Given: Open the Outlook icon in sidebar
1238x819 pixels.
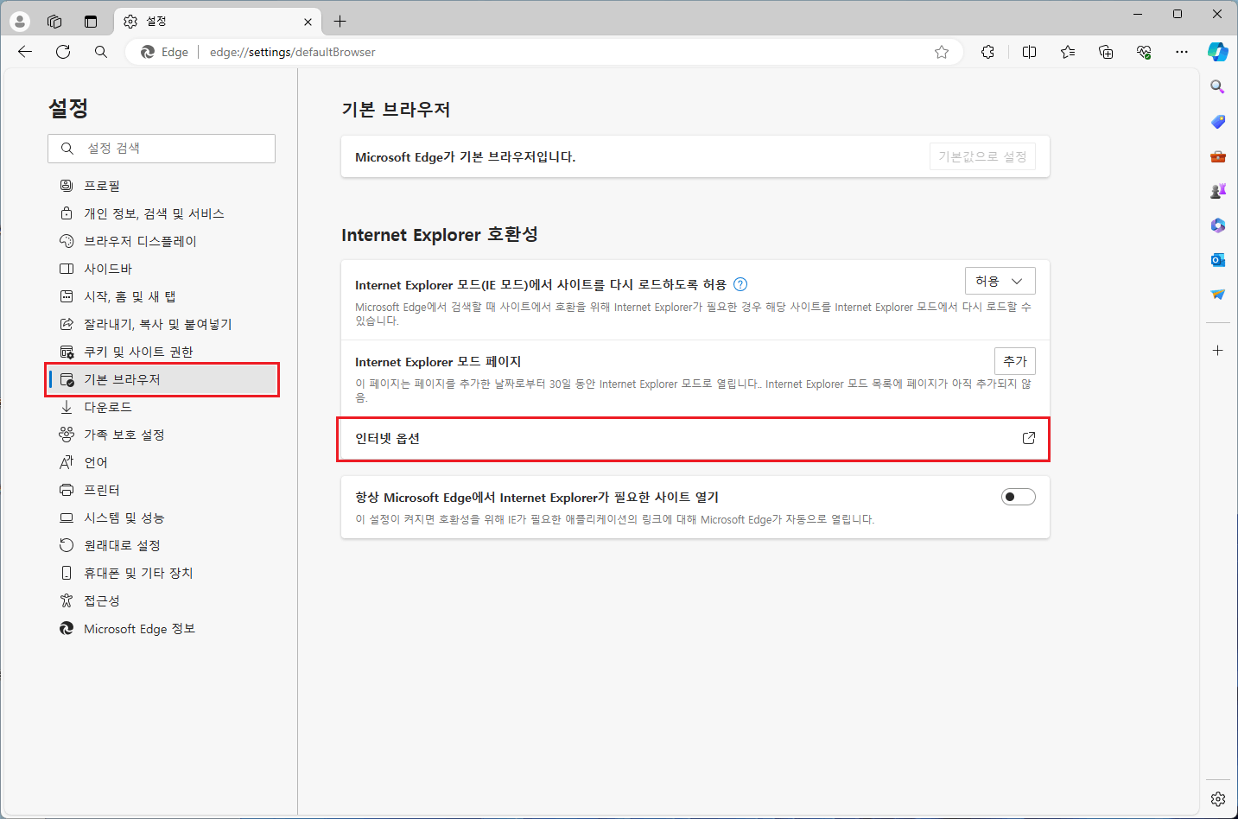Looking at the screenshot, I should click(x=1217, y=260).
